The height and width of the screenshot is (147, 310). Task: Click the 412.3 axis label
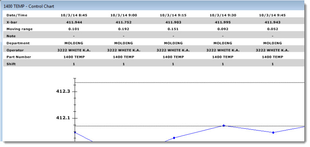click(x=63, y=91)
